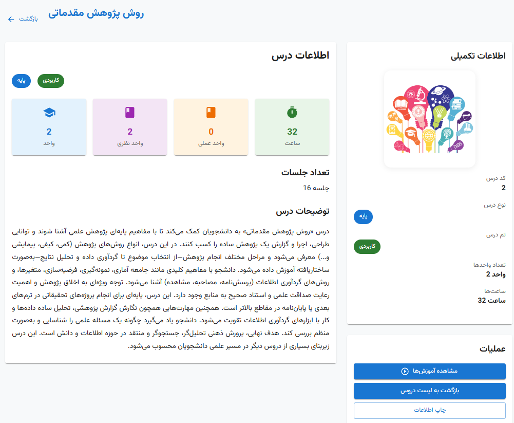
Task: Click the green stopwatch icon above ساعت
Action: (292, 113)
